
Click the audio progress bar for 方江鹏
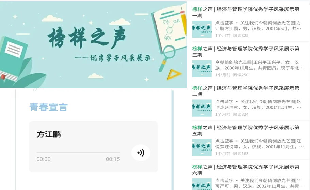78,153
